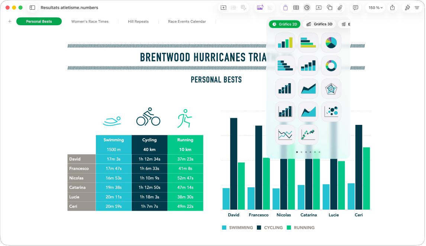
Task: Click the Chart toolbar icon
Action: click(x=307, y=7)
